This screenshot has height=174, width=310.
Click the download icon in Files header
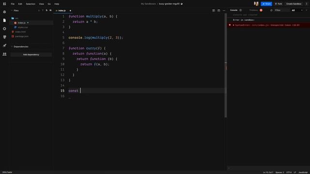pos(39,11)
